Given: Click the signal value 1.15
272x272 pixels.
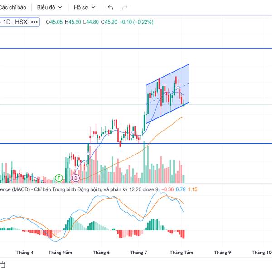Looking at the screenshot, I should point(193,189).
